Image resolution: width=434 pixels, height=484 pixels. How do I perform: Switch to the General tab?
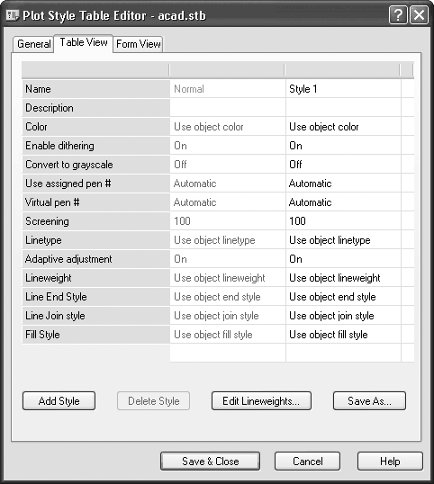click(x=33, y=44)
